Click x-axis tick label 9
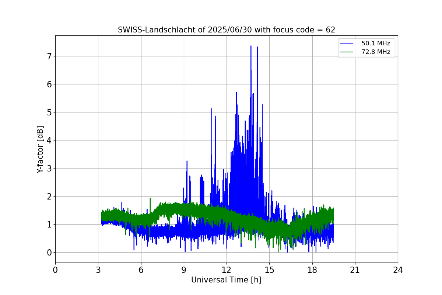 [184, 270]
